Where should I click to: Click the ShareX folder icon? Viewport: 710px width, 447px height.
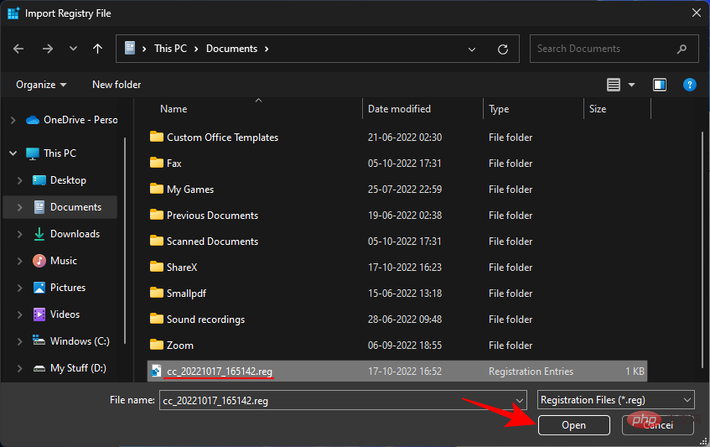[x=156, y=267]
